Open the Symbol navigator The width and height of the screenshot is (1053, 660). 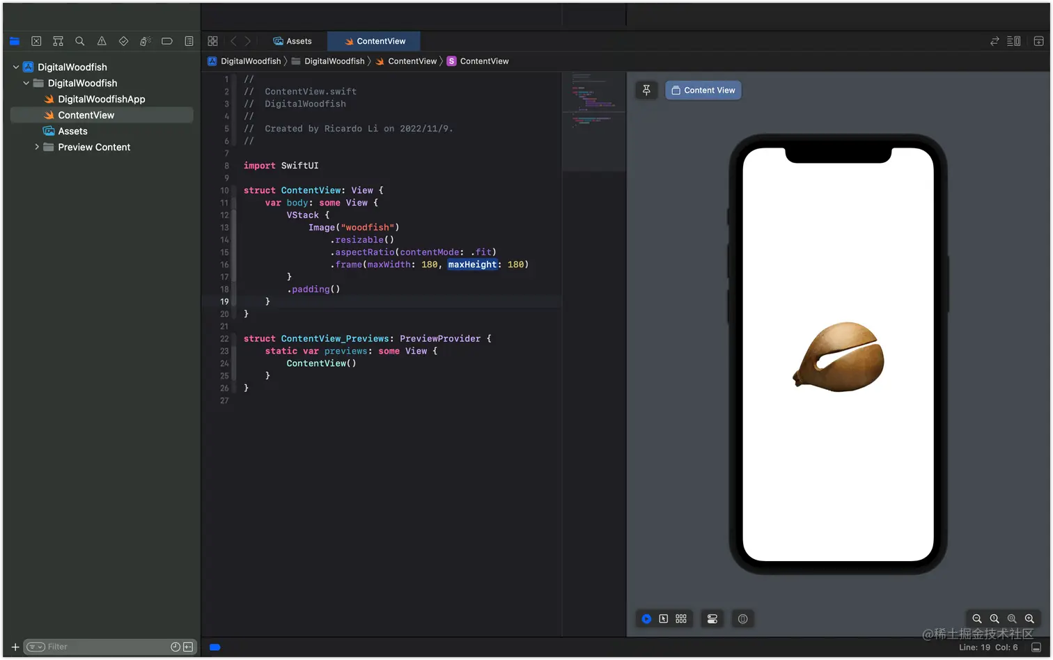(x=58, y=41)
